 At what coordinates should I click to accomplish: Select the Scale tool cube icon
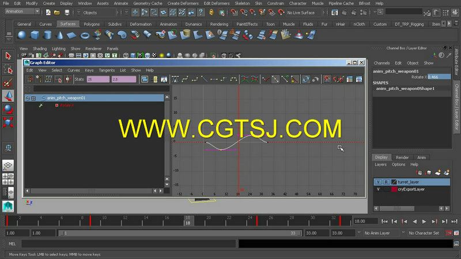(8, 122)
